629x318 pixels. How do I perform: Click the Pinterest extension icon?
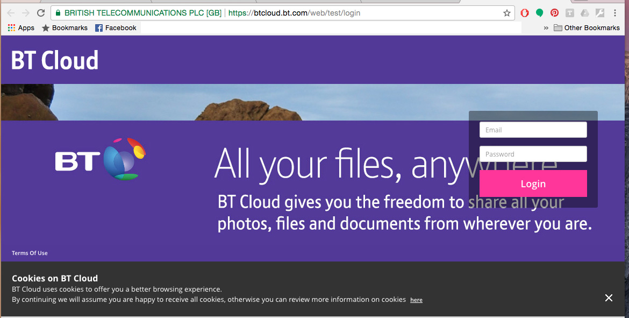click(x=554, y=13)
